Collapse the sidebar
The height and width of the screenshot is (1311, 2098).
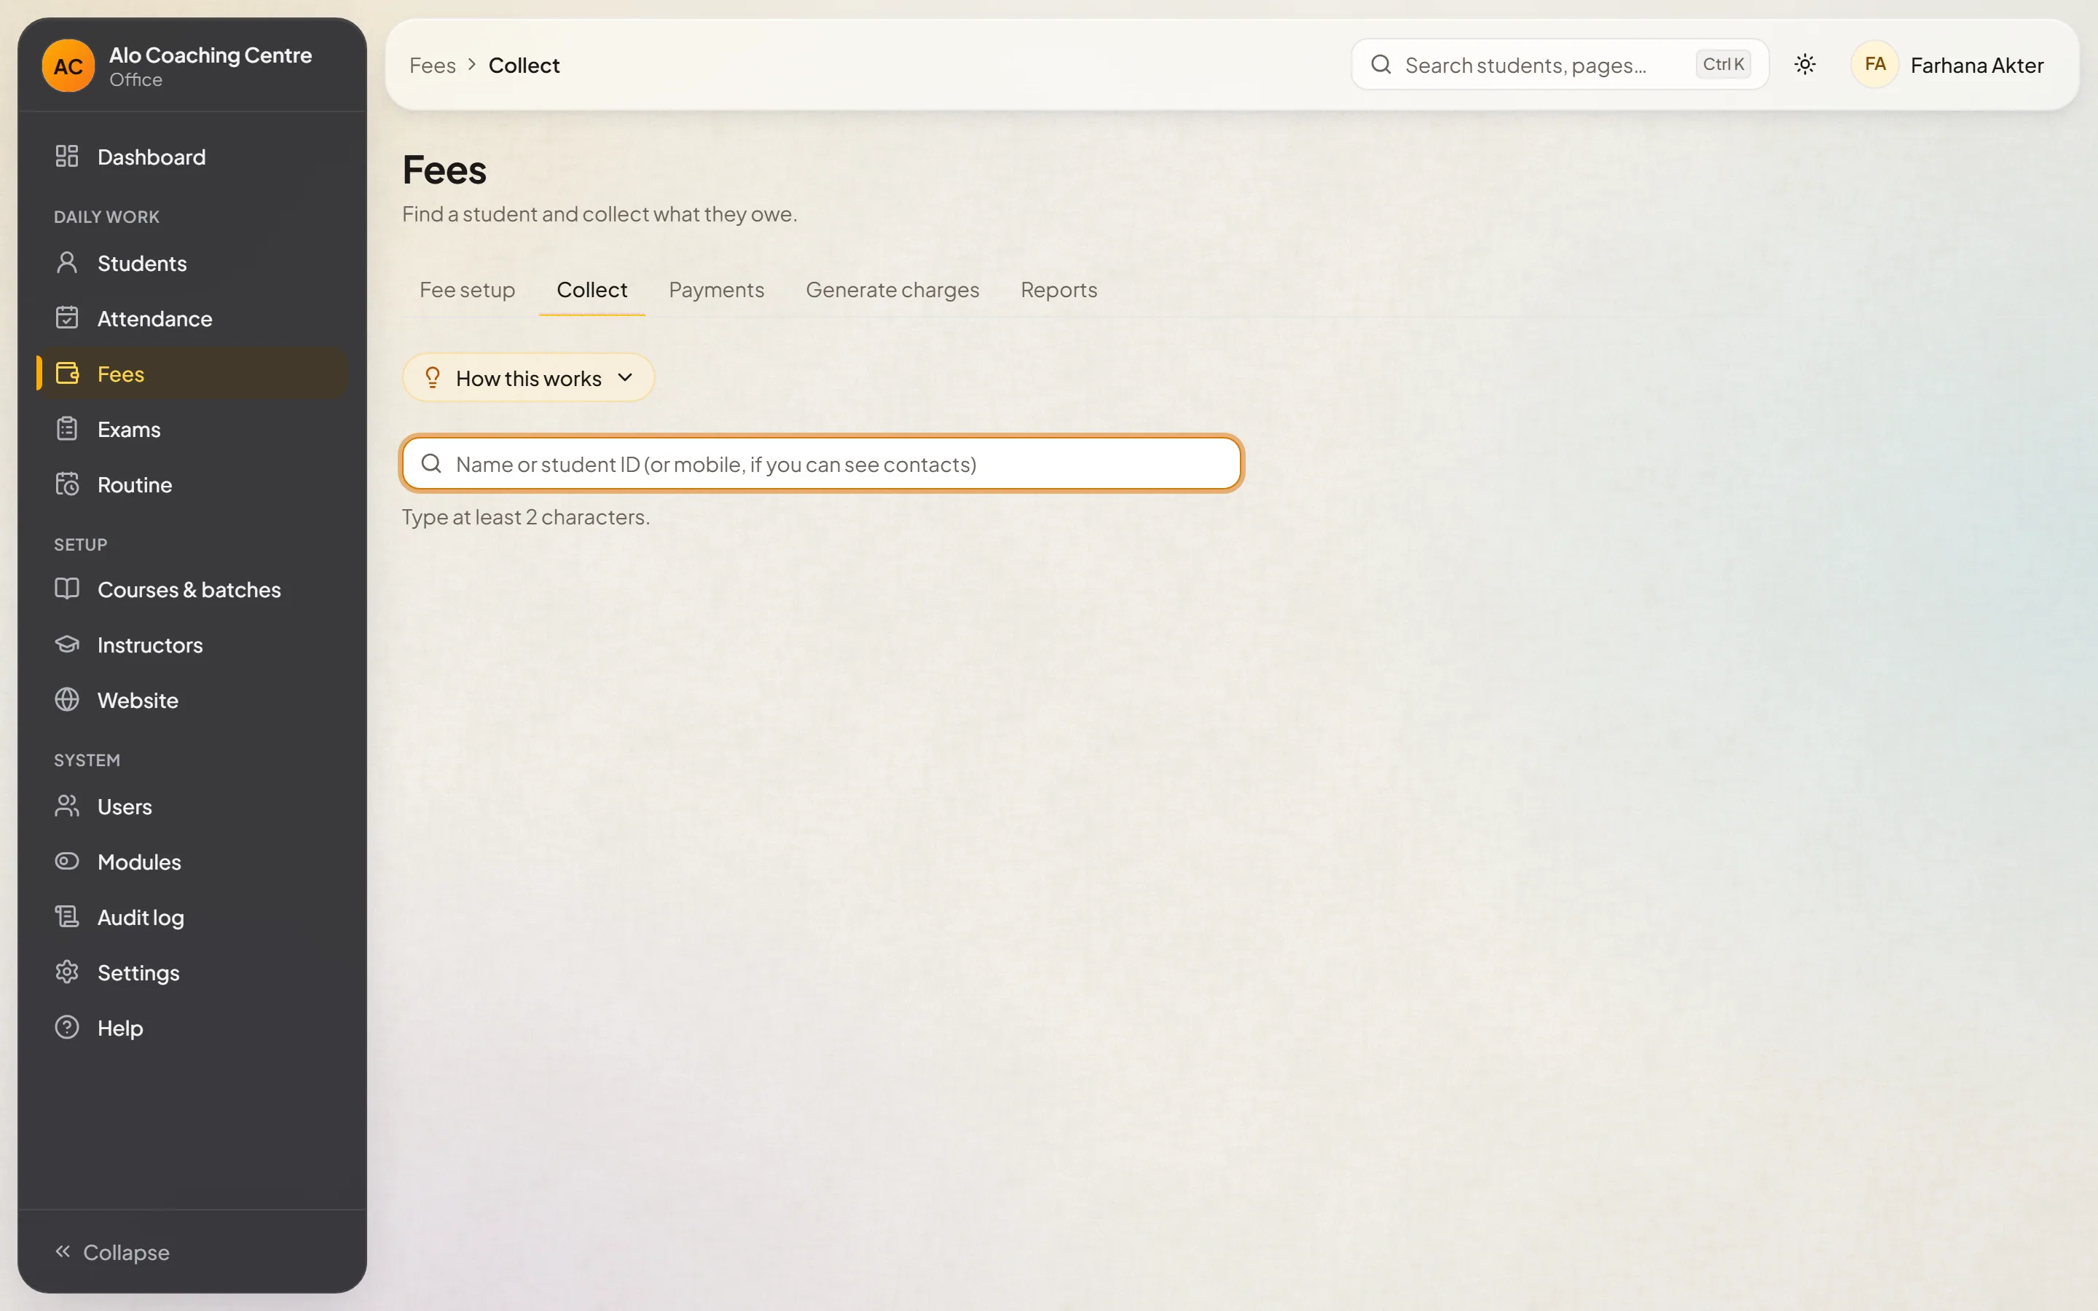(x=113, y=1252)
